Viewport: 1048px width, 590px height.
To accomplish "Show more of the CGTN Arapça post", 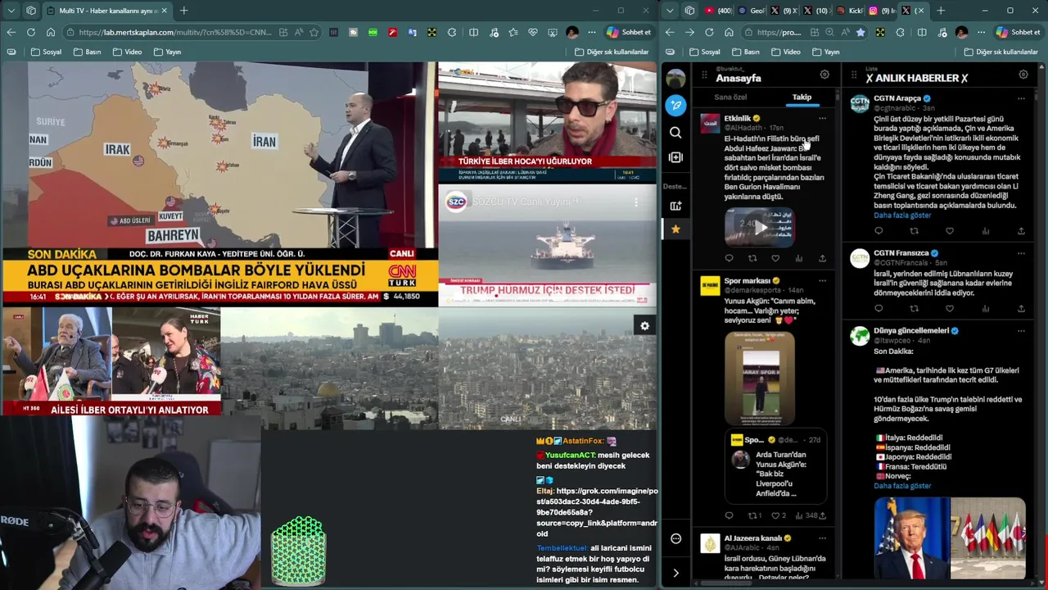I will point(902,216).
